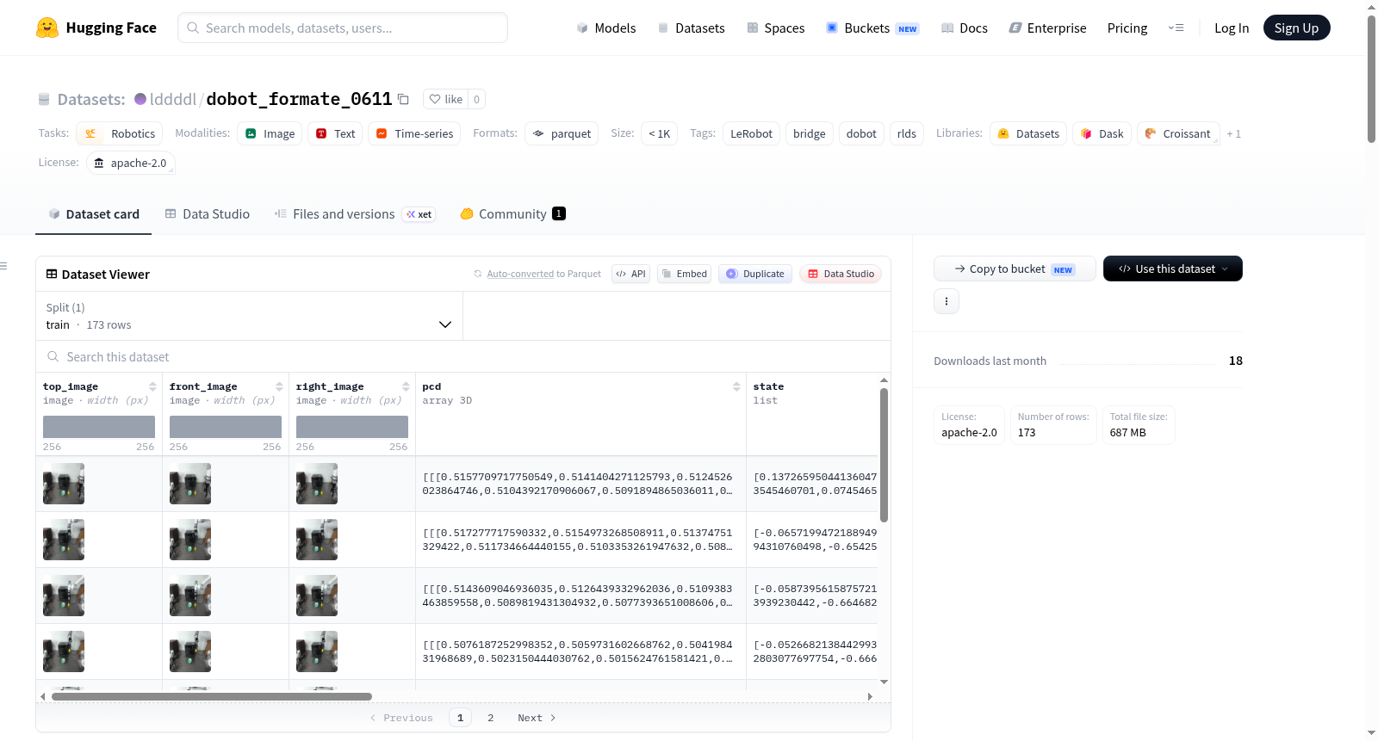Click the Copy to bucket button
The width and height of the screenshot is (1378, 741).
coord(1015,269)
